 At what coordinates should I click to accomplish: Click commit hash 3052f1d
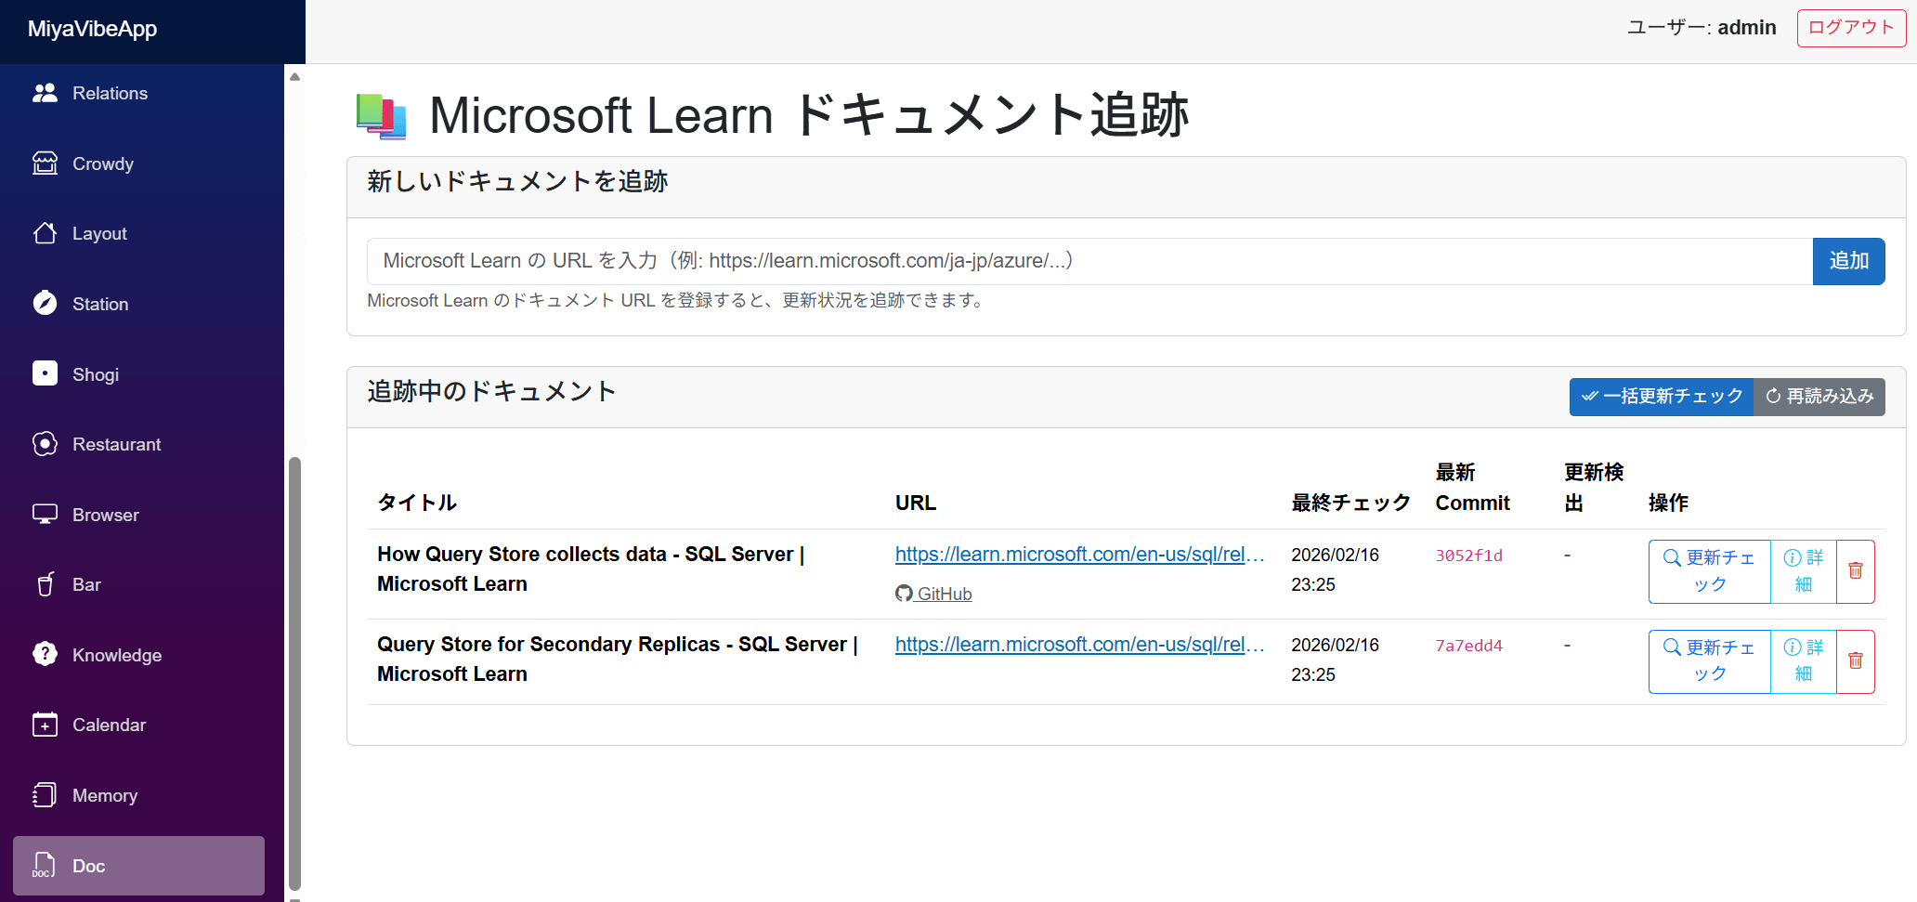(1468, 556)
